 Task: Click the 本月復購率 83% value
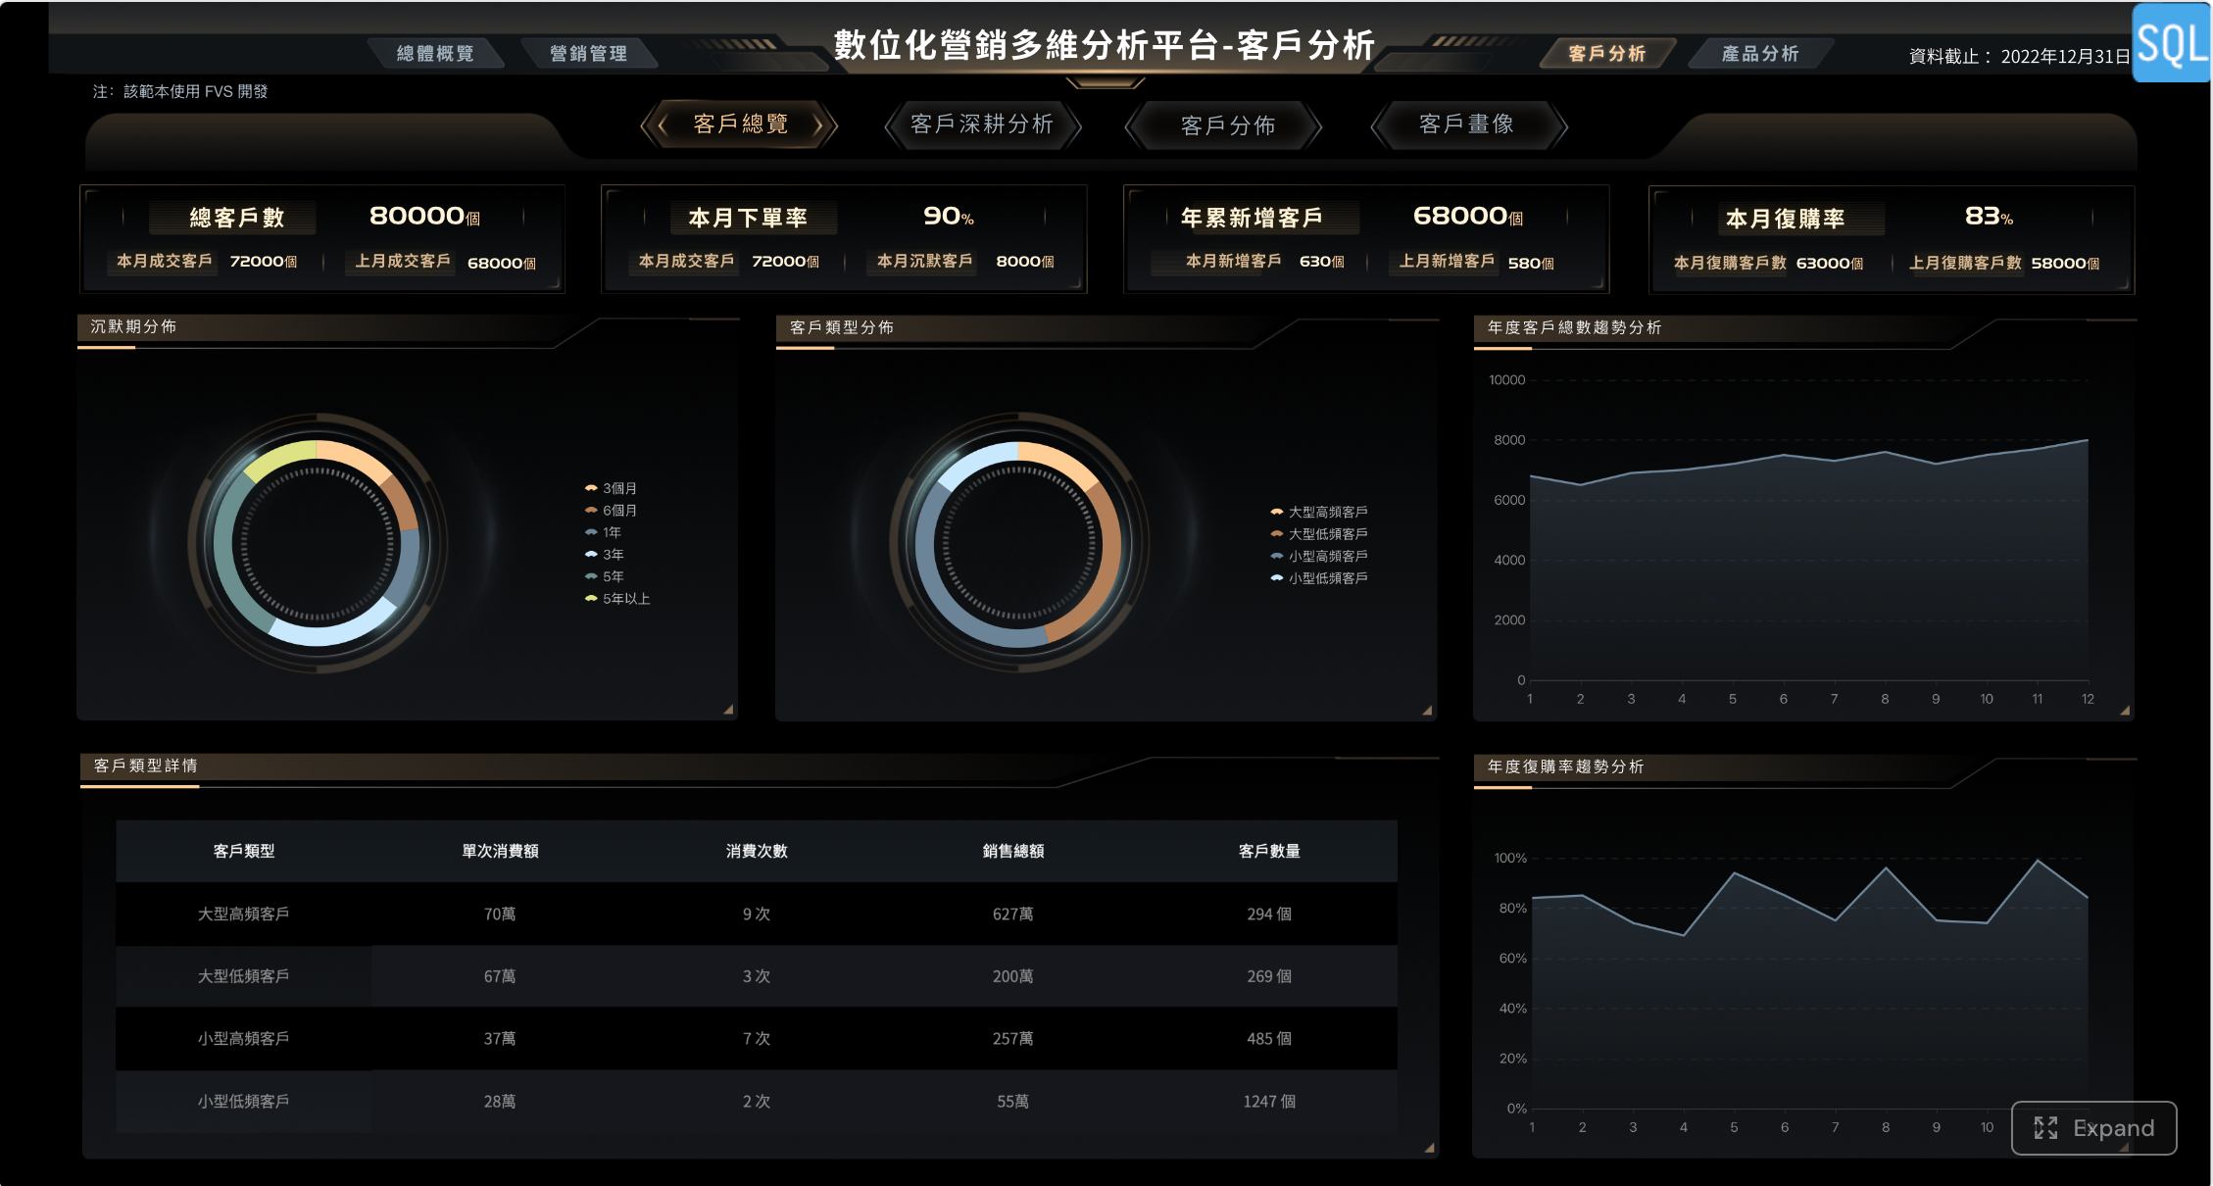[x=1989, y=216]
